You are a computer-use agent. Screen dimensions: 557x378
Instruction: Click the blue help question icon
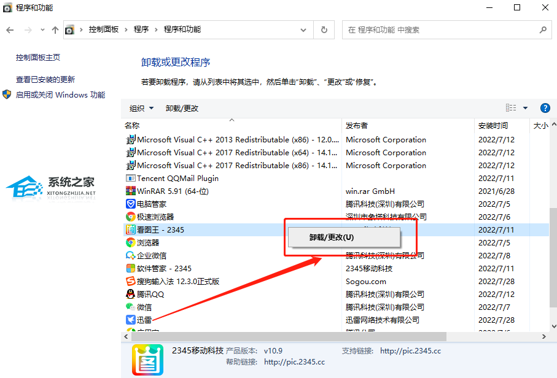[x=545, y=108]
